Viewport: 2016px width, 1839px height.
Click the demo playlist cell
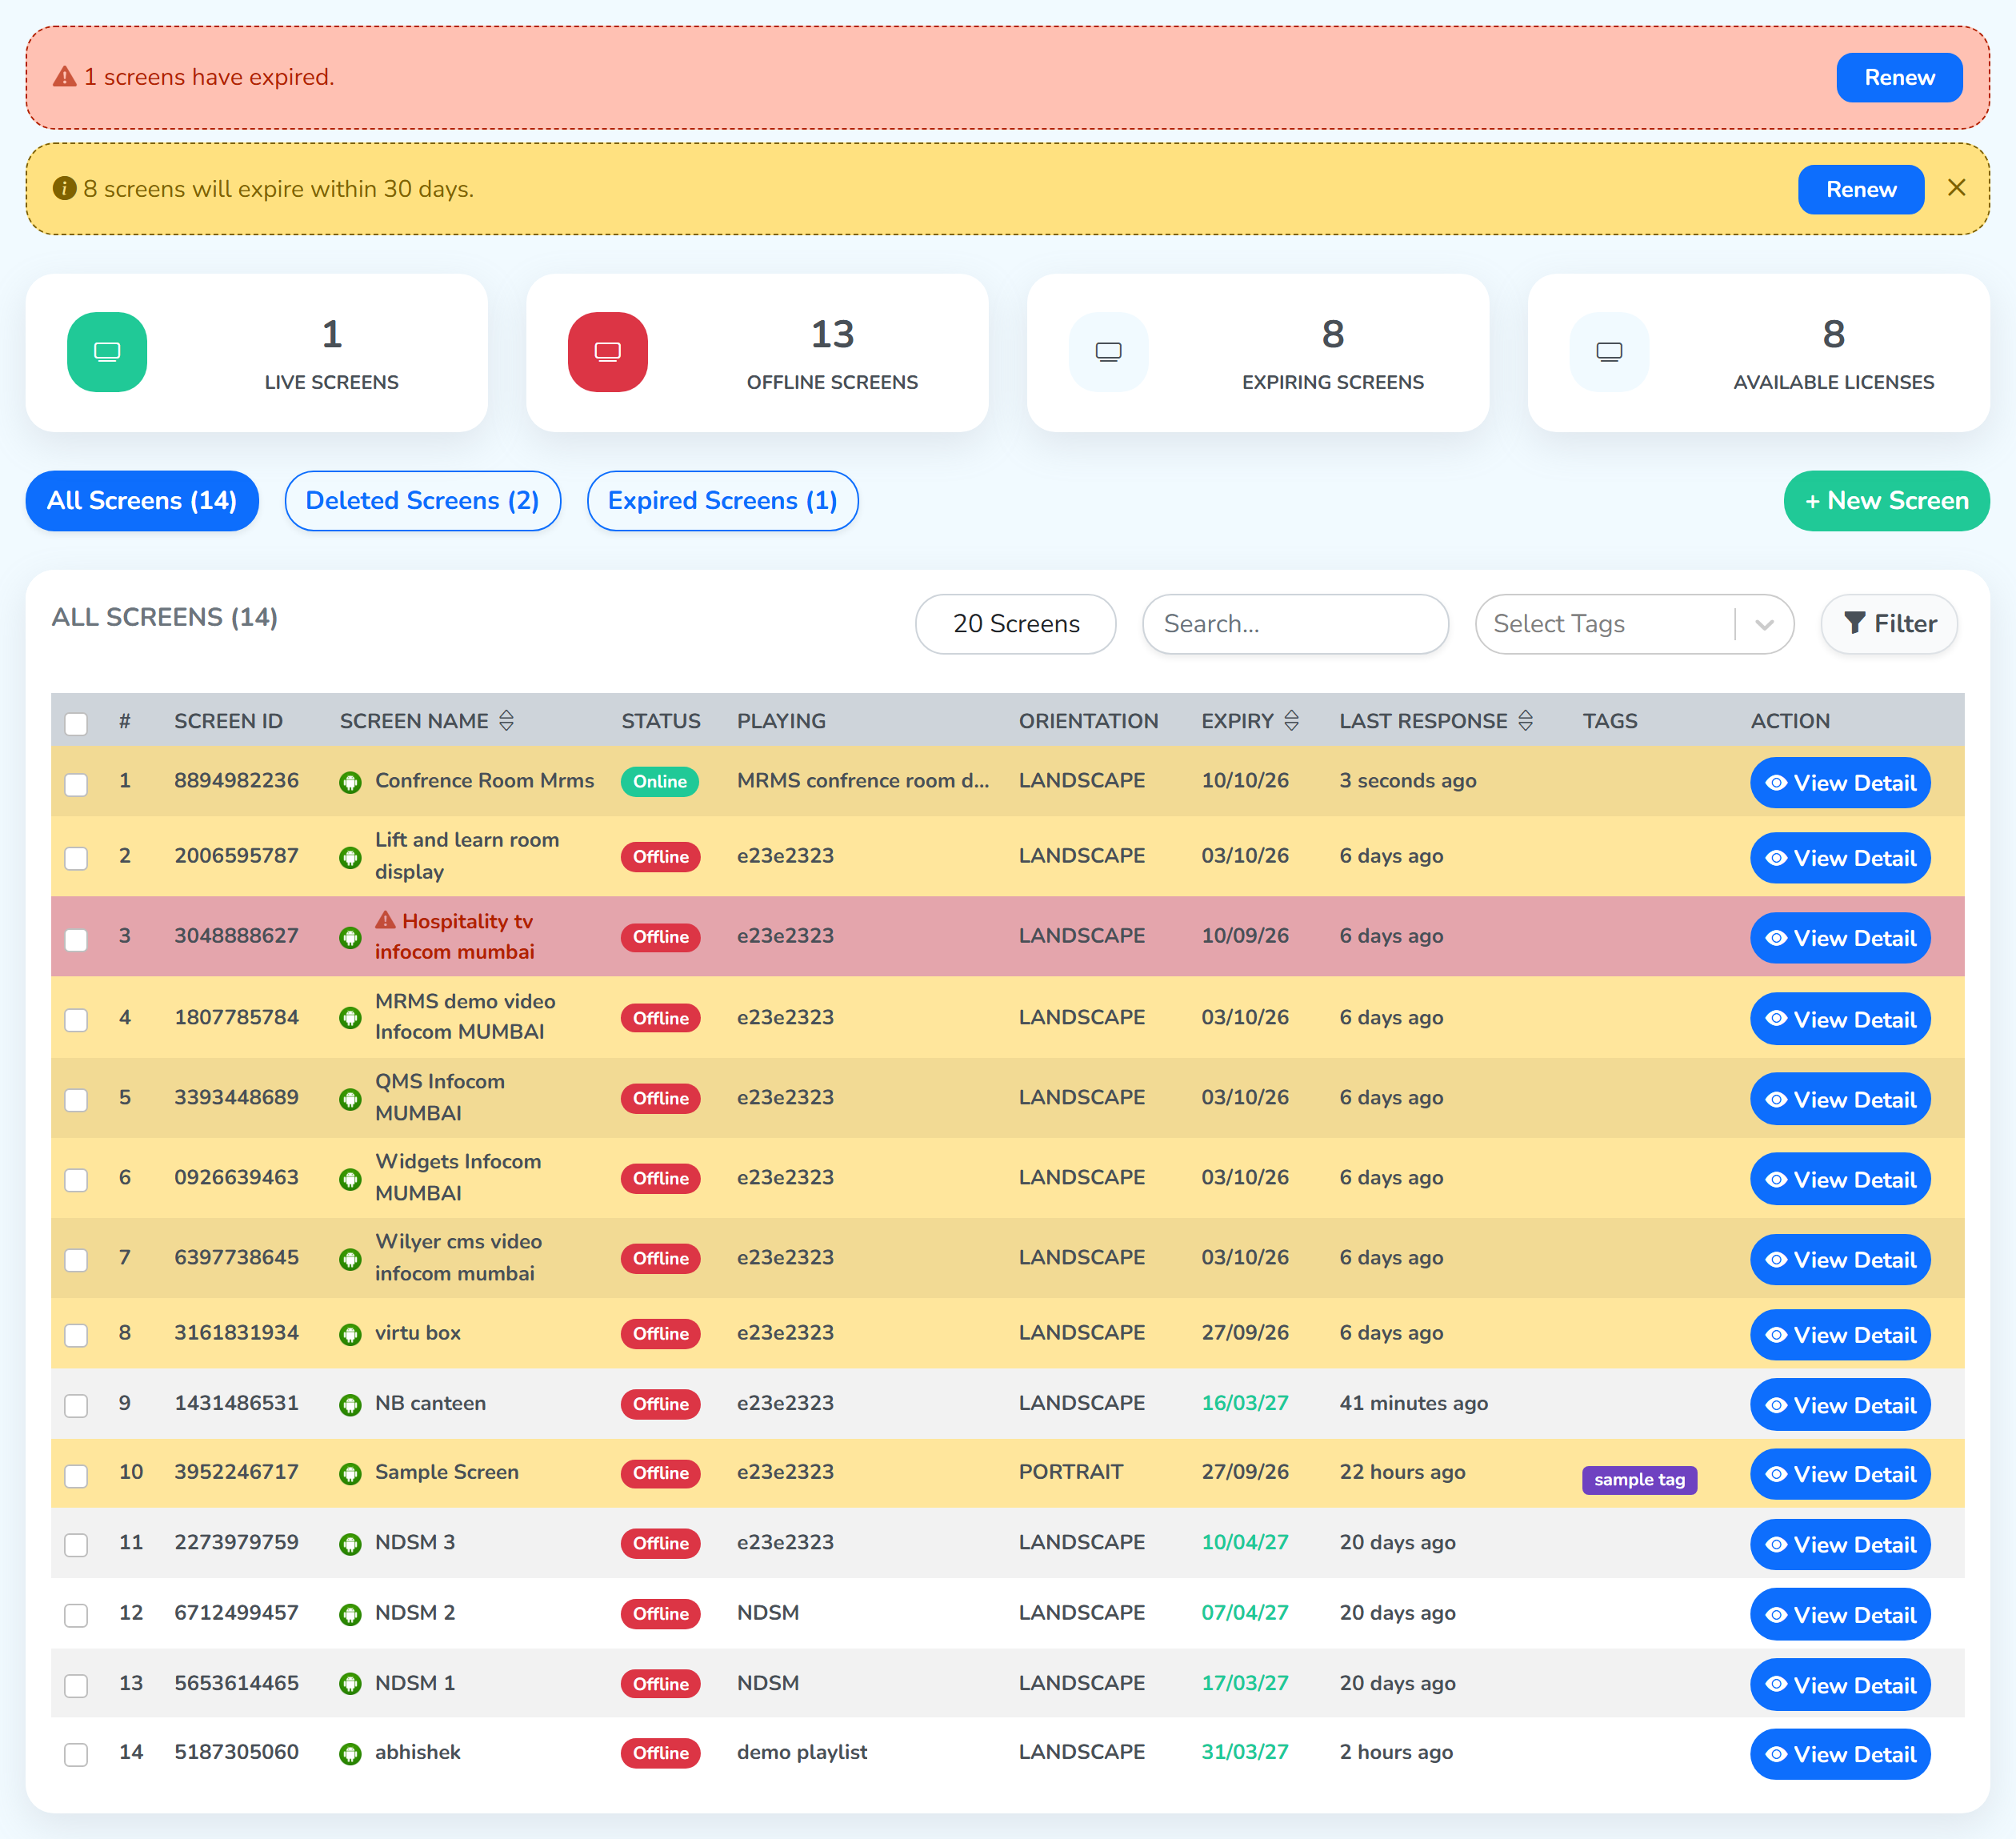pyautogui.click(x=802, y=1752)
